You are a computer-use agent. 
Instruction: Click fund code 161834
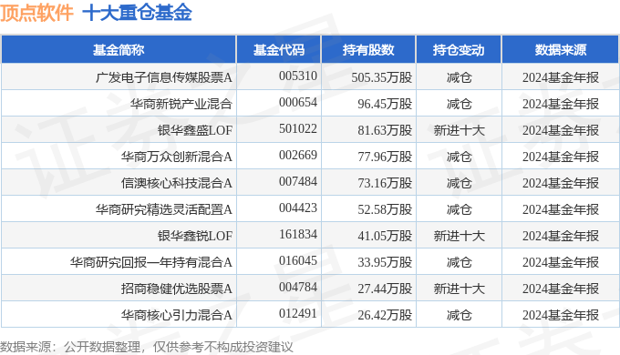[x=298, y=234]
